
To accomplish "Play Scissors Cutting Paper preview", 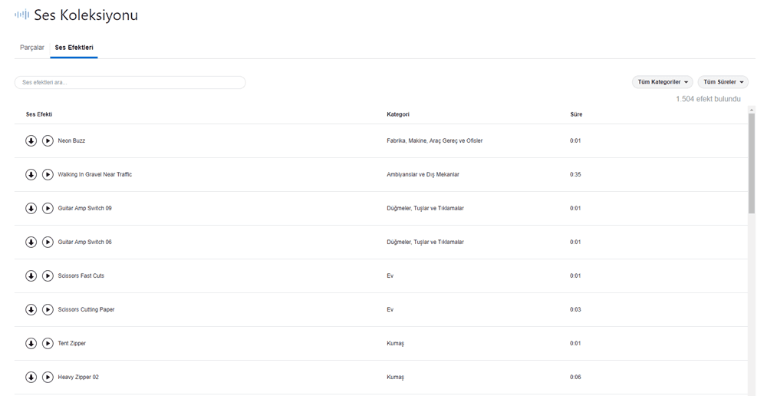I will click(48, 310).
